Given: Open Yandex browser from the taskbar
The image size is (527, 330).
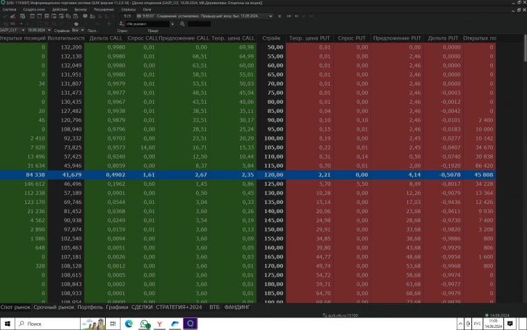Looking at the screenshot, I should pos(161,324).
